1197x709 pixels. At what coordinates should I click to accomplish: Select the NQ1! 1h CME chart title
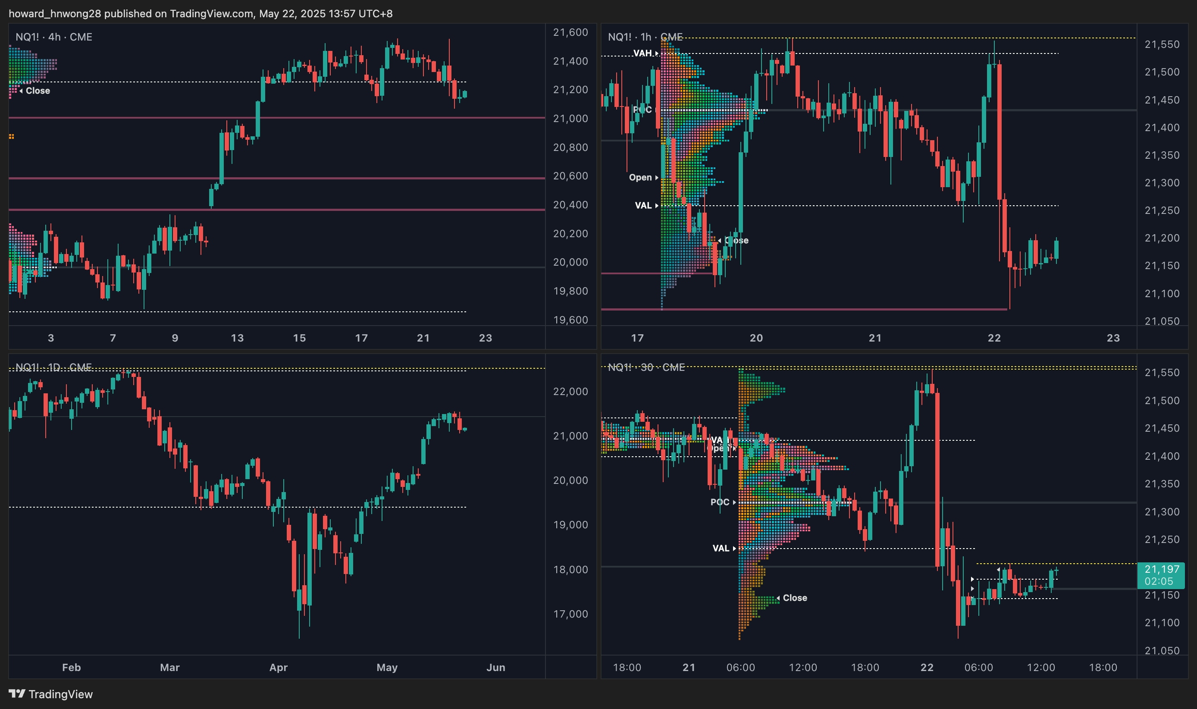click(645, 37)
